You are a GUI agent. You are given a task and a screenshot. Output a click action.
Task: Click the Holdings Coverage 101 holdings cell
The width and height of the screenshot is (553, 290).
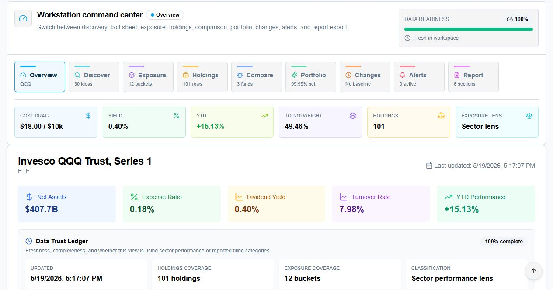pos(213,274)
